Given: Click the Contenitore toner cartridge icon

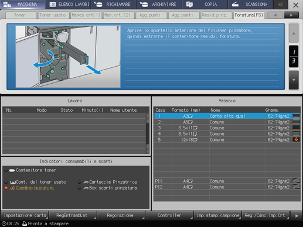Looking at the screenshot, I should click(x=12, y=170).
